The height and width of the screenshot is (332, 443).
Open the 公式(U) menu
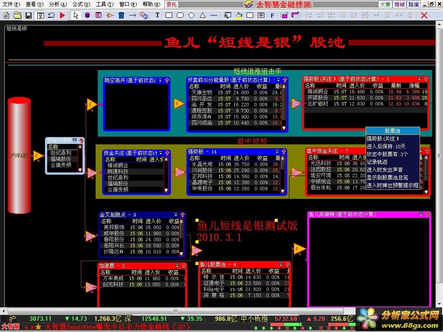[81, 4]
